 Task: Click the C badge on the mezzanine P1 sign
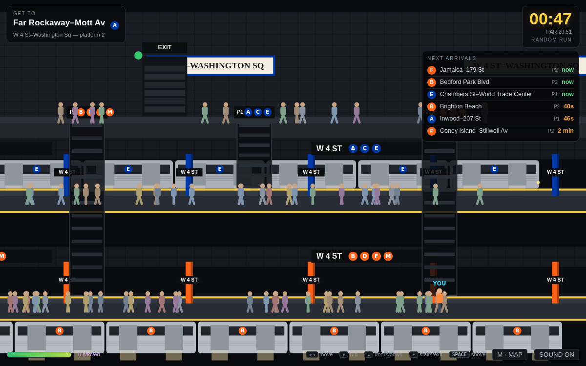click(x=258, y=112)
